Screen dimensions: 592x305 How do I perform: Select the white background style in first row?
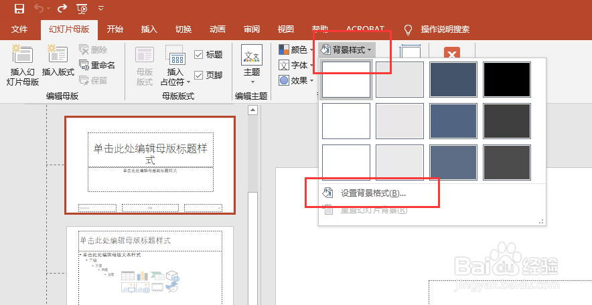pyautogui.click(x=346, y=80)
